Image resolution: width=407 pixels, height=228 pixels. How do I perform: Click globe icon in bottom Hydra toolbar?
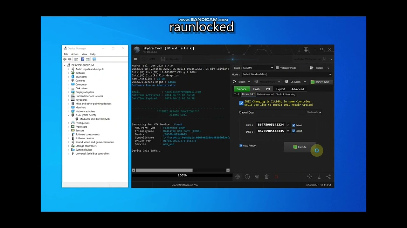tap(238, 177)
